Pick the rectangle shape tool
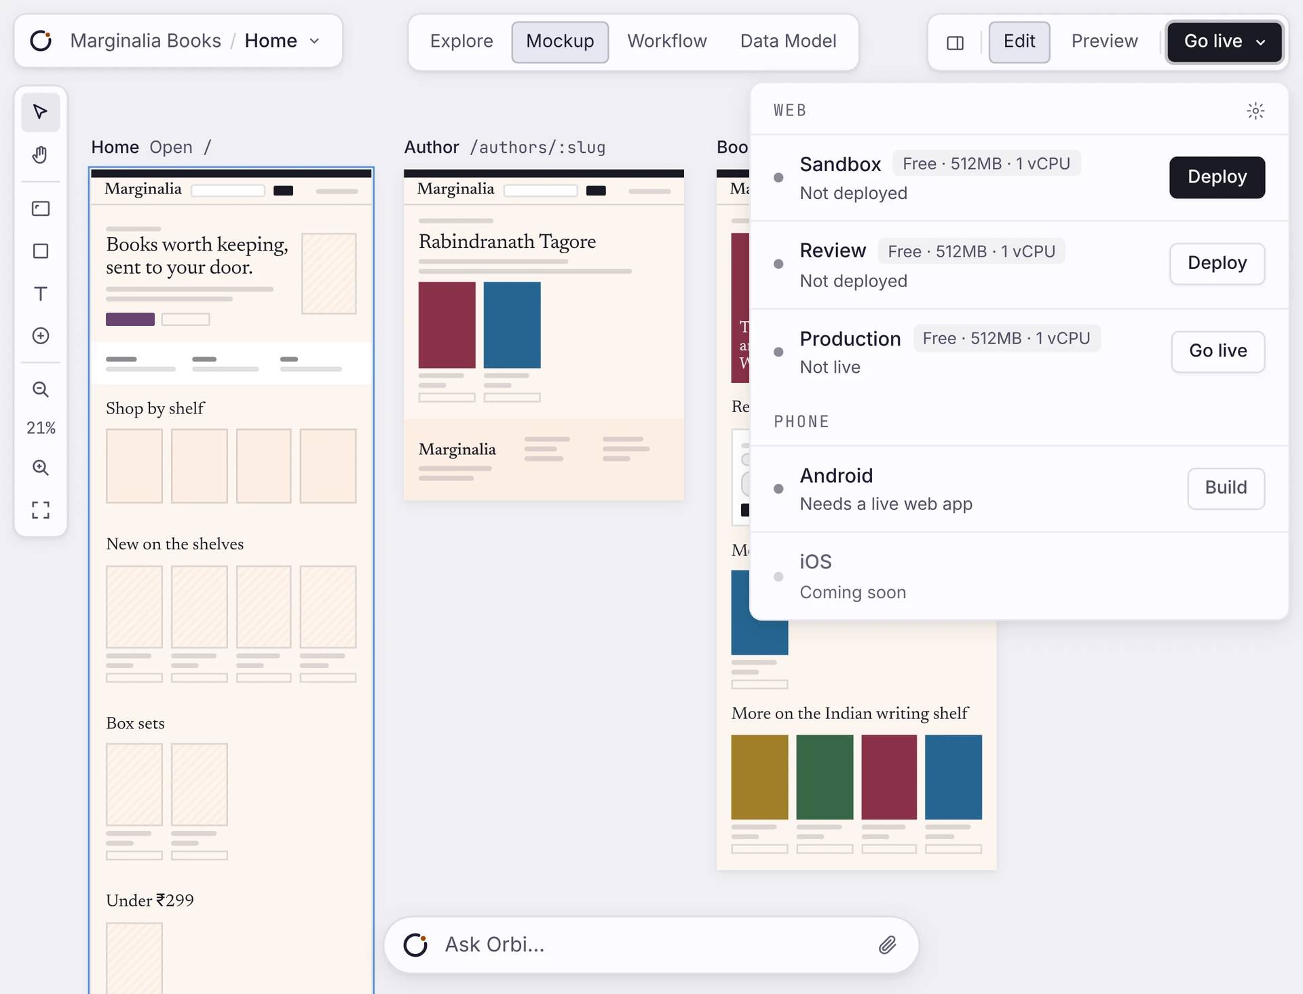The image size is (1303, 994). click(41, 251)
